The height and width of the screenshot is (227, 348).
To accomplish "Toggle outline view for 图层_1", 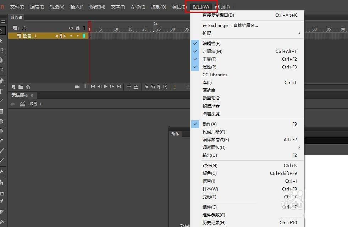I will click(83, 35).
